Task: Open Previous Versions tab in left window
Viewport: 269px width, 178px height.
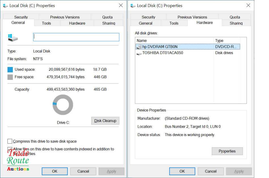Action: coord(65,17)
